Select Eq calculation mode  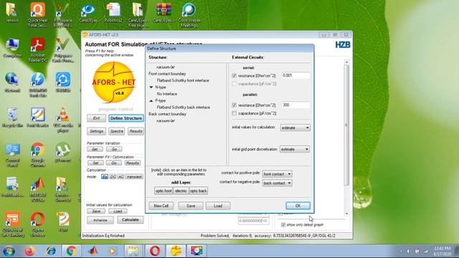point(105,177)
